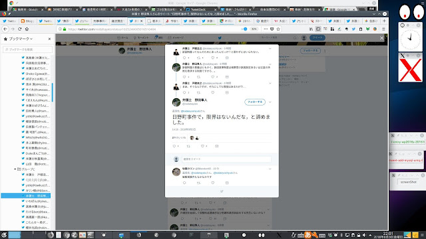This screenshot has width=426, height=239.
Task: Click the bookmarks sidebar scrollbar thumb
Action: point(52,92)
